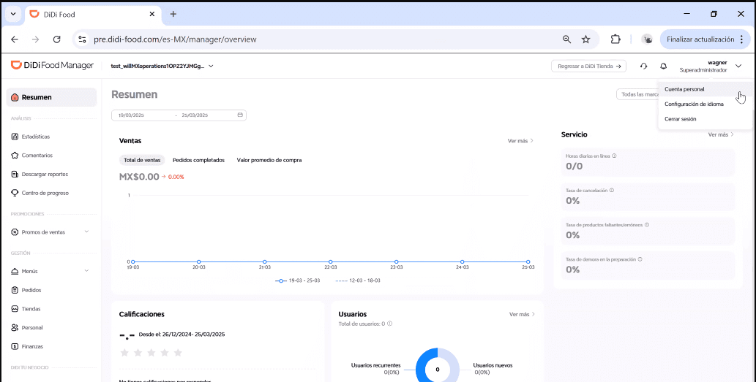Viewport: 756px width, 382px height.
Task: Select Cuenta personal from the menu
Action: [x=684, y=89]
